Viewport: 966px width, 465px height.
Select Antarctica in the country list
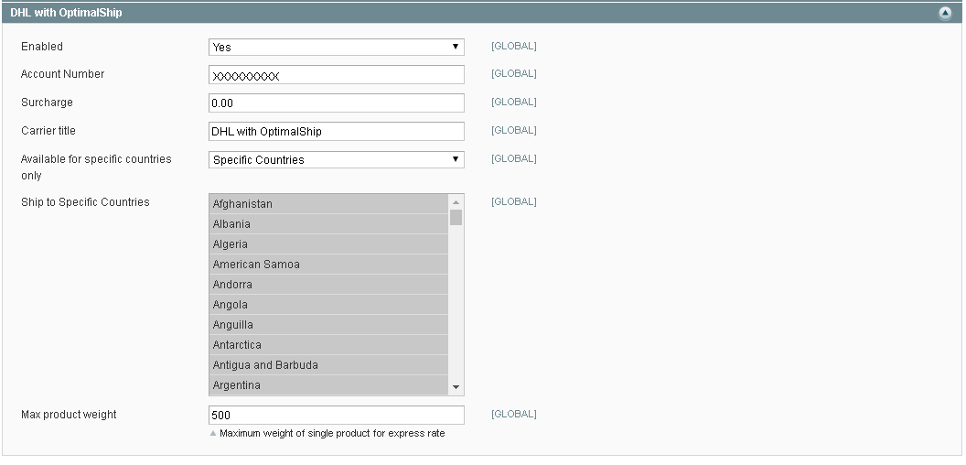pos(328,345)
